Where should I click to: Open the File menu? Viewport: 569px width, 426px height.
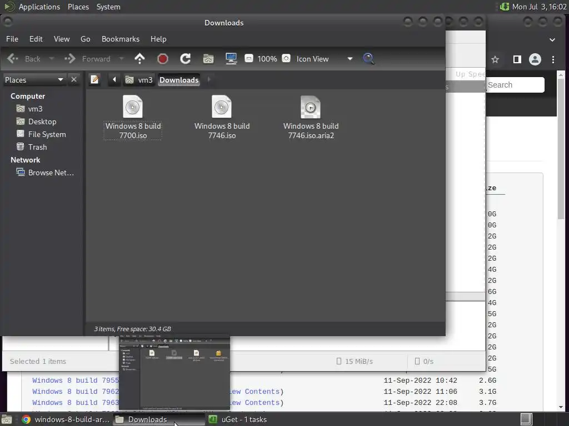12,39
